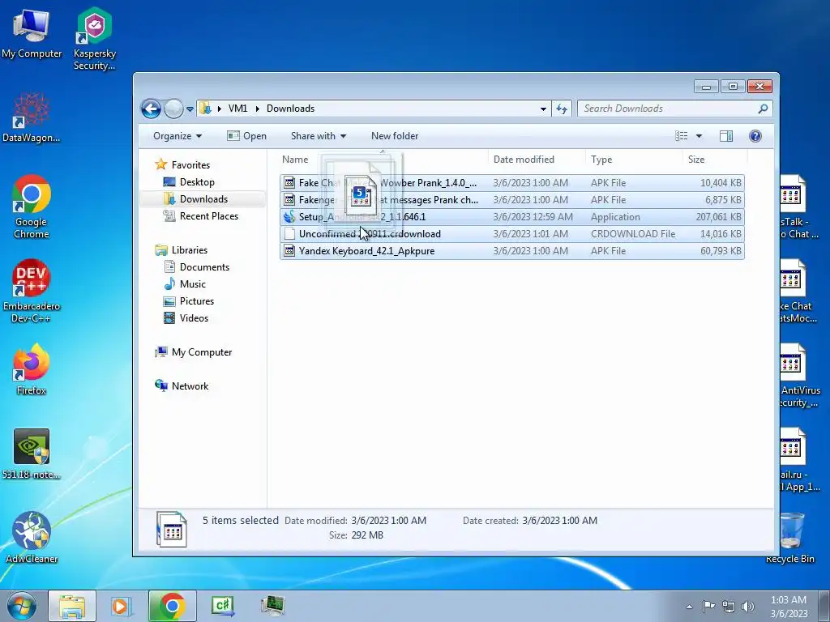Open DataWagon desktop shortcut

[x=32, y=118]
